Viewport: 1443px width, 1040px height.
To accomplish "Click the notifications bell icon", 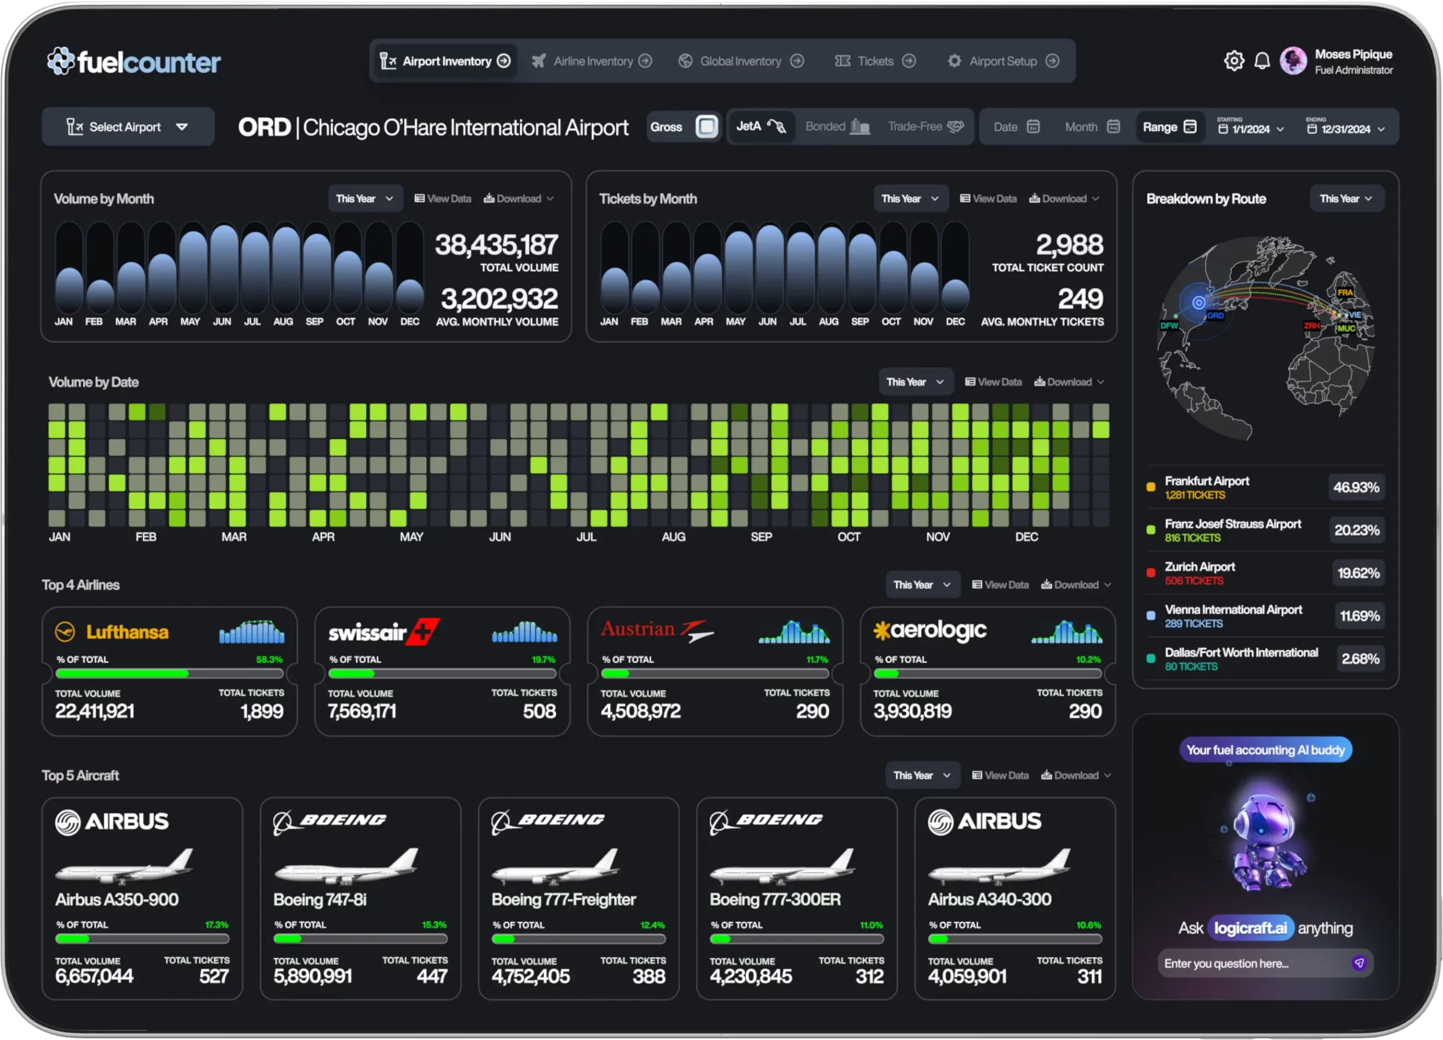I will 1262,61.
